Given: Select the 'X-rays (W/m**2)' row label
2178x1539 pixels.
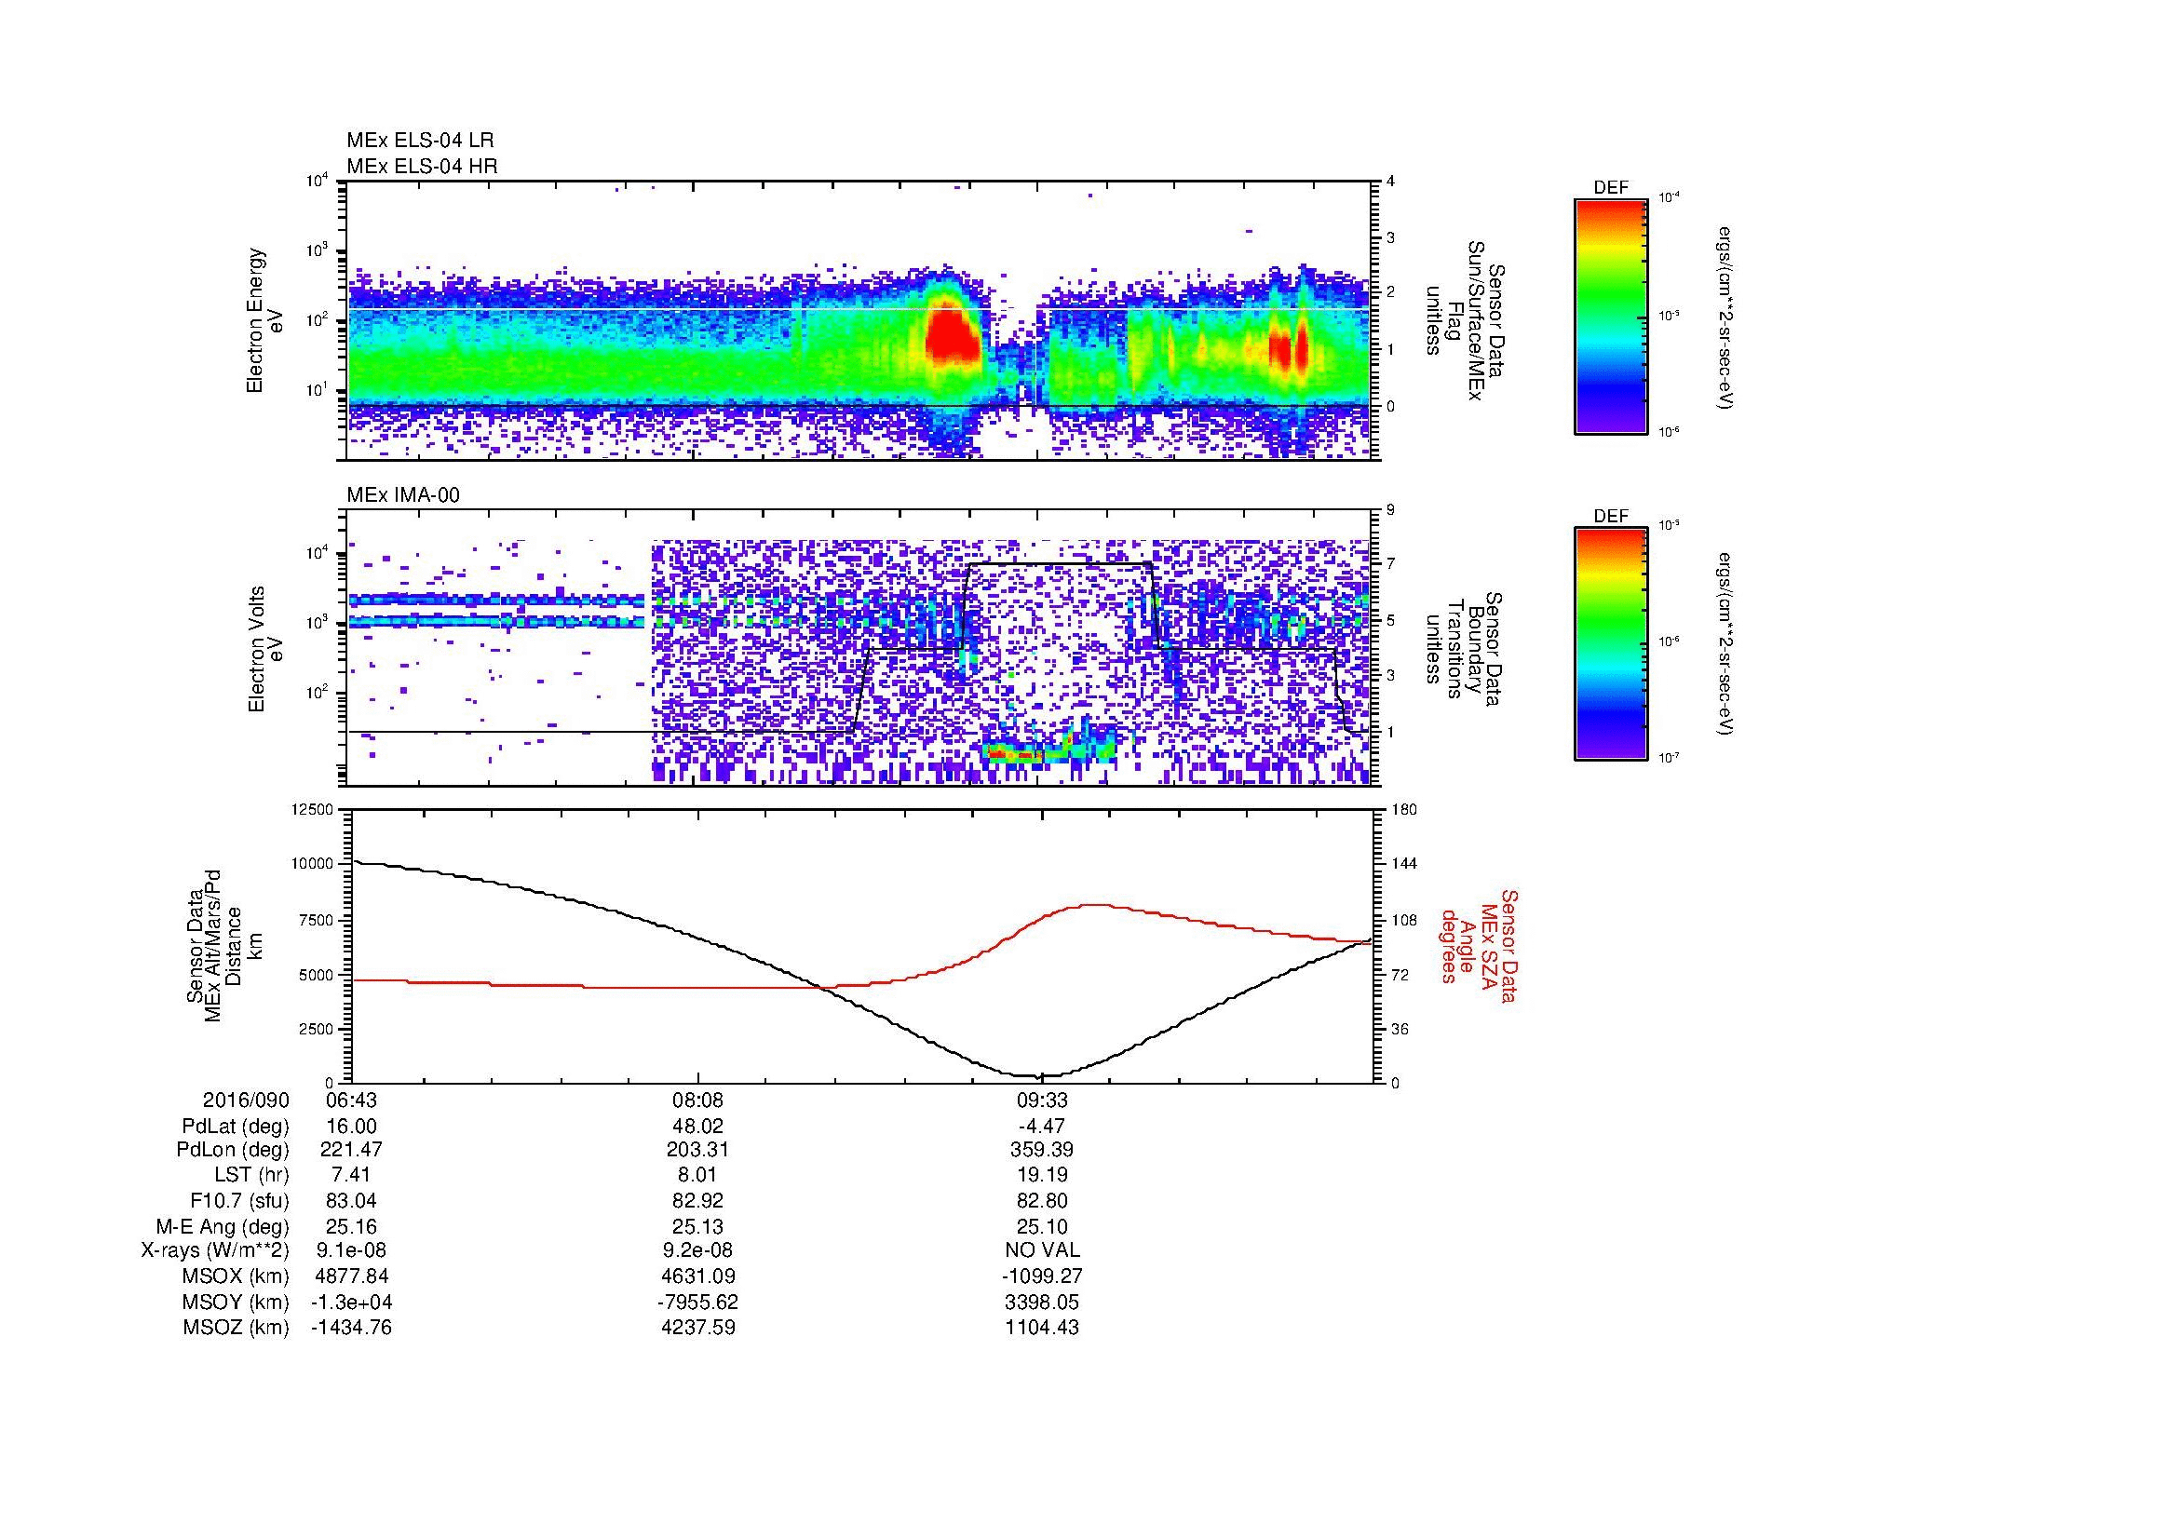Looking at the screenshot, I should click(214, 1251).
